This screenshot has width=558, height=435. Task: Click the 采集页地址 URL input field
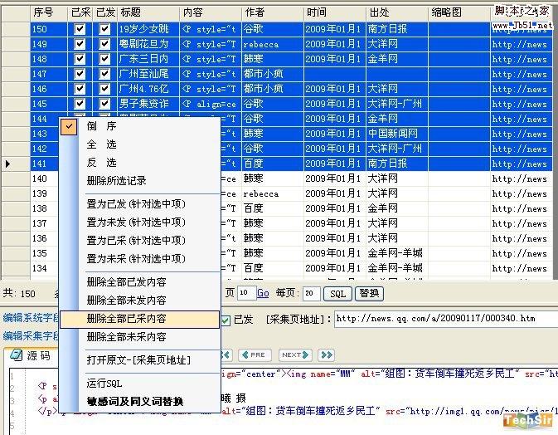click(x=446, y=319)
